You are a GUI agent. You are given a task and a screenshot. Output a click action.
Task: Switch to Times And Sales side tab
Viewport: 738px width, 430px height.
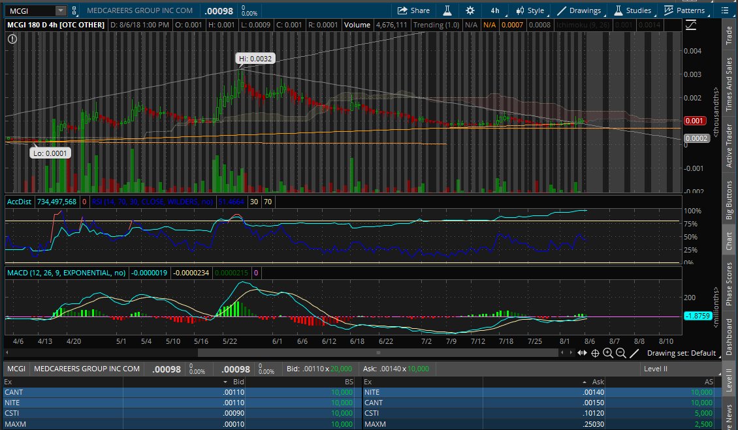point(729,85)
